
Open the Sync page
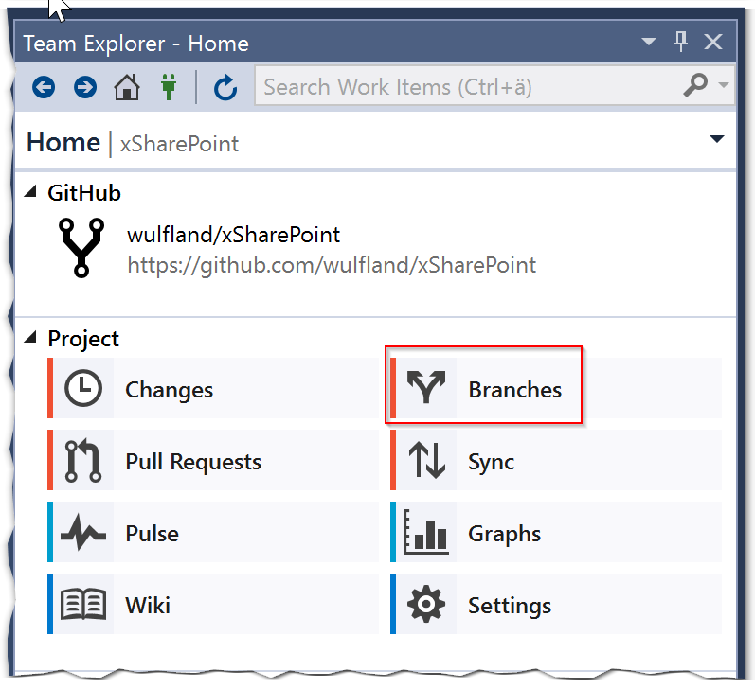click(491, 462)
